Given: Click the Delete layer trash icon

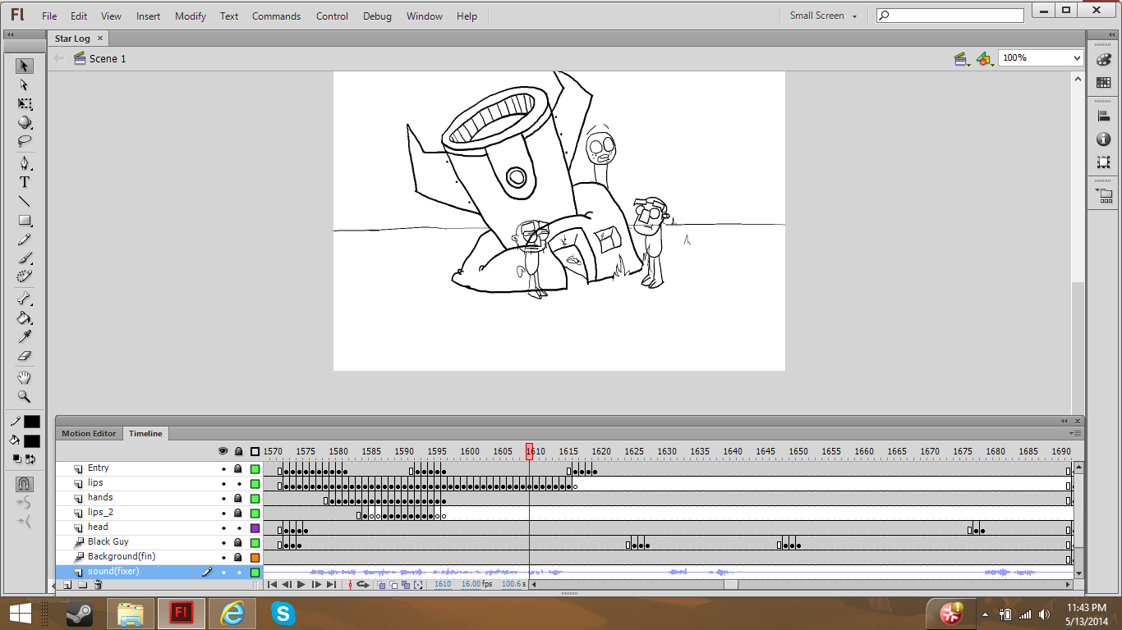Looking at the screenshot, I should (x=98, y=585).
